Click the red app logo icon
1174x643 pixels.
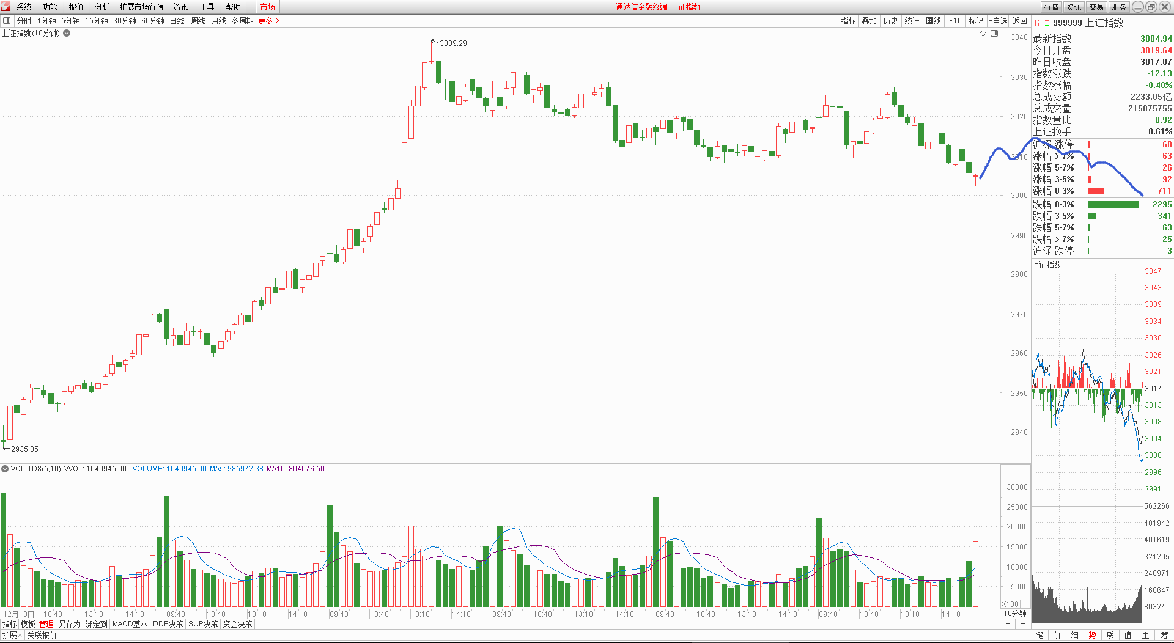(x=6, y=7)
